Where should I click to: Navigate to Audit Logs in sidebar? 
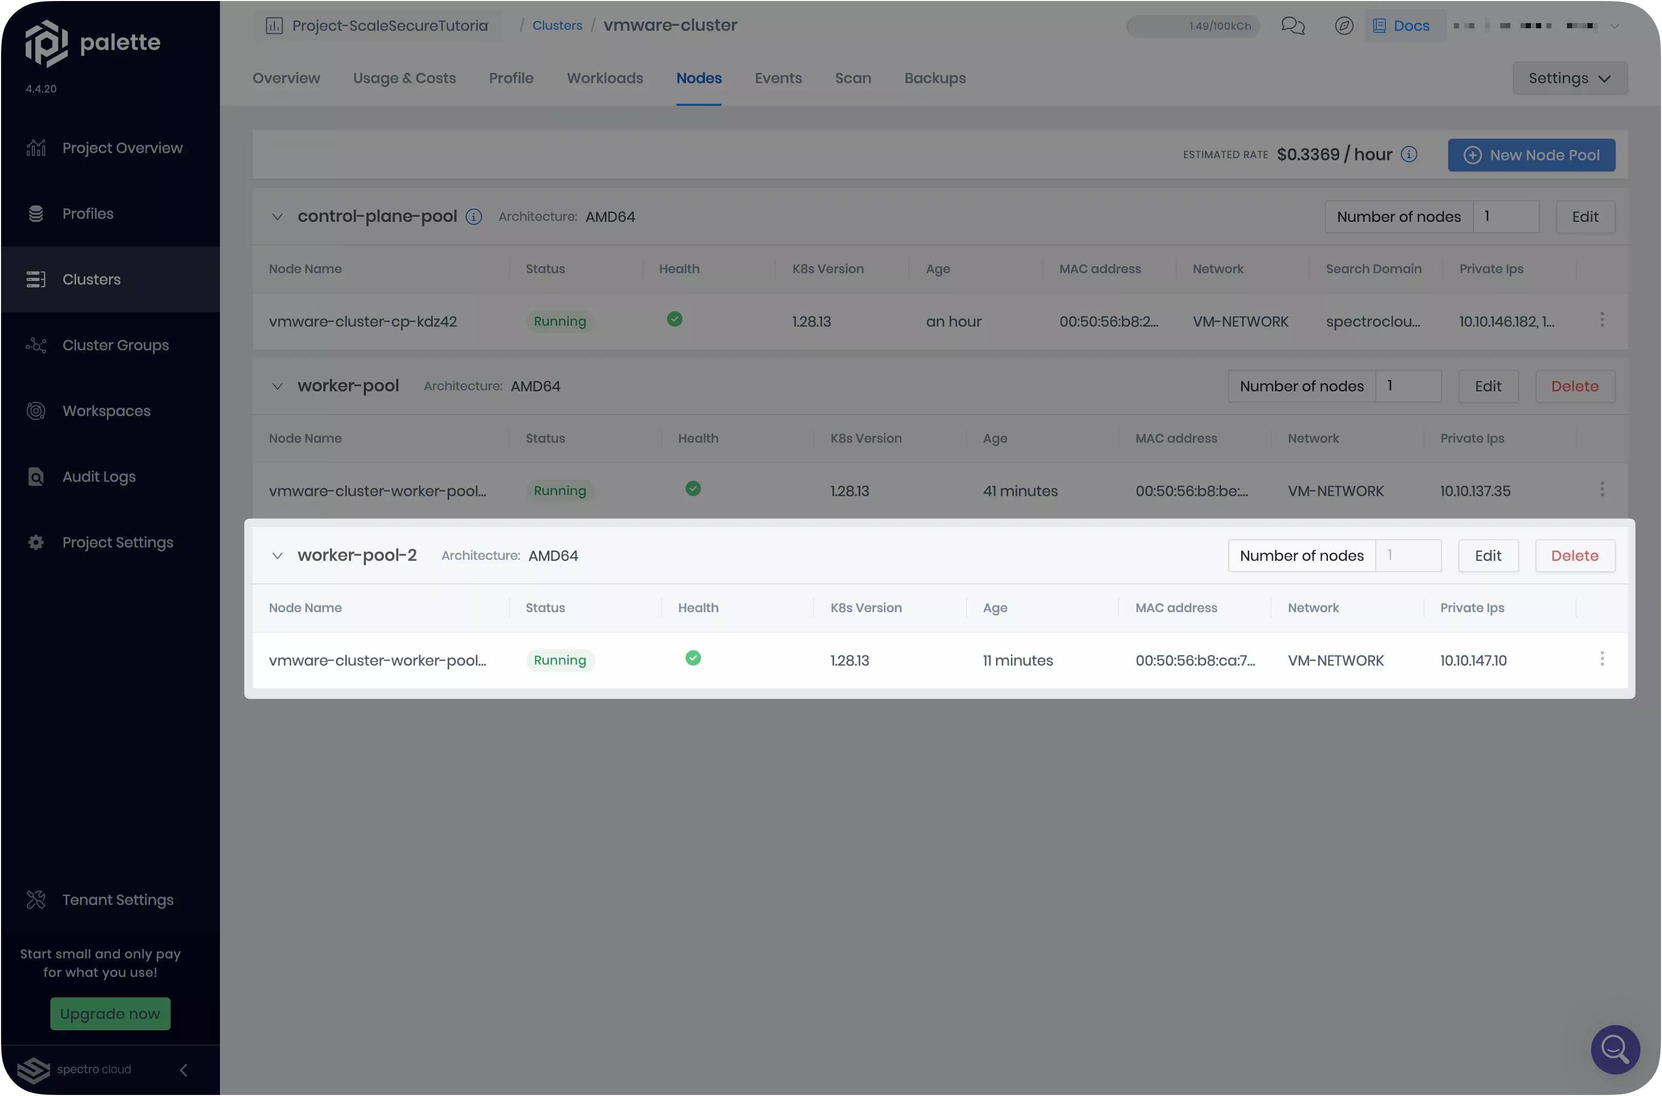coord(99,476)
